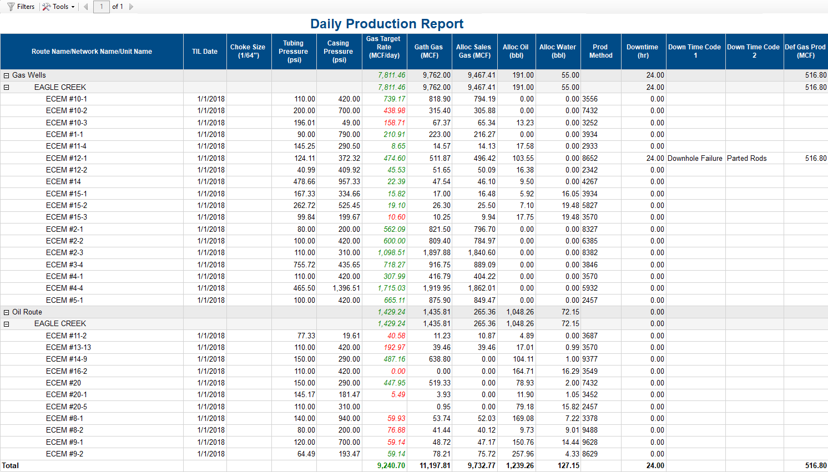This screenshot has height=472, width=828.
Task: Click casing pressure value 1,396.51
Action: point(346,288)
